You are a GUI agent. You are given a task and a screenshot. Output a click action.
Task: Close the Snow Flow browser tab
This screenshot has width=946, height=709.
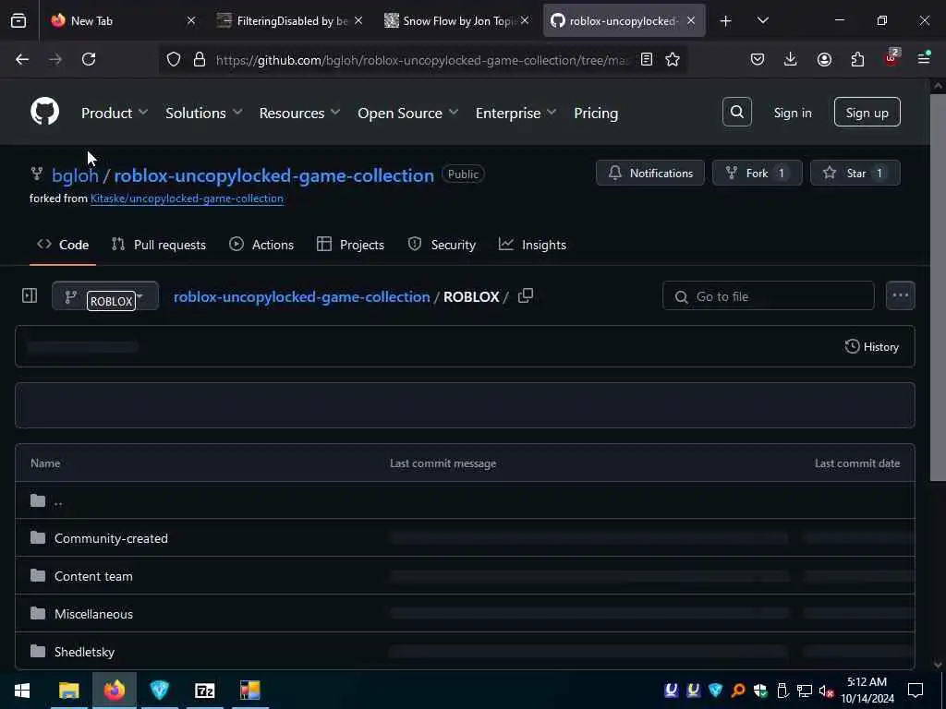(525, 21)
